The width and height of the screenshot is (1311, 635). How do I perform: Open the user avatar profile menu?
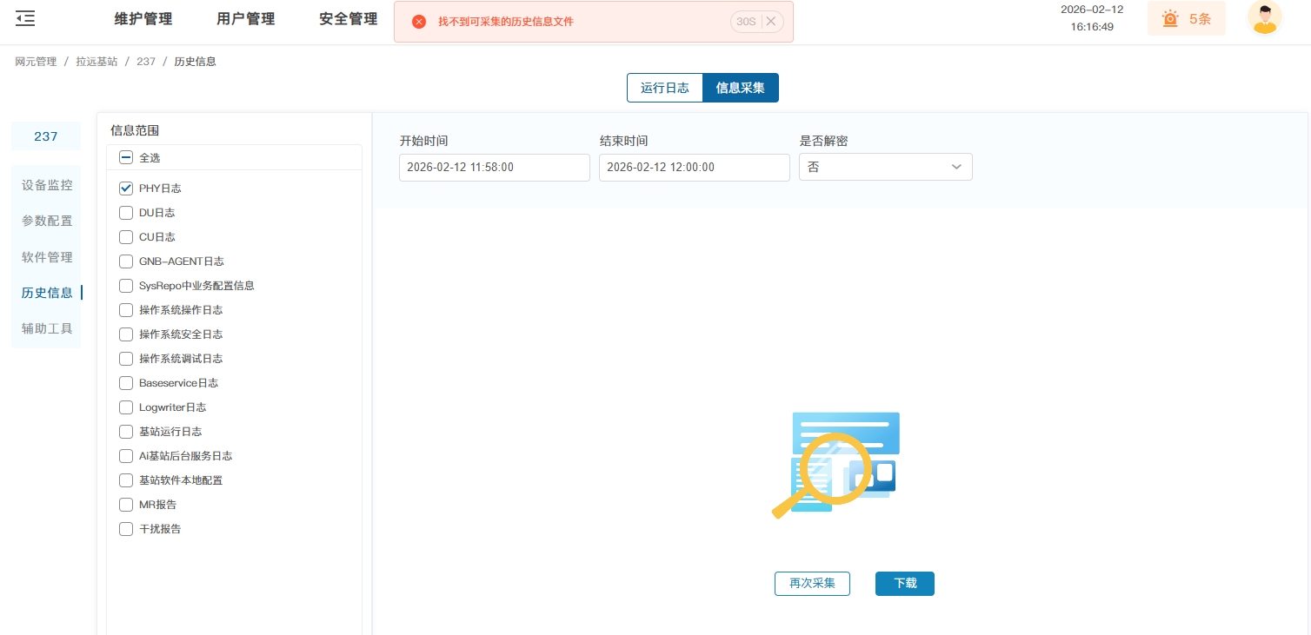pyautogui.click(x=1264, y=18)
